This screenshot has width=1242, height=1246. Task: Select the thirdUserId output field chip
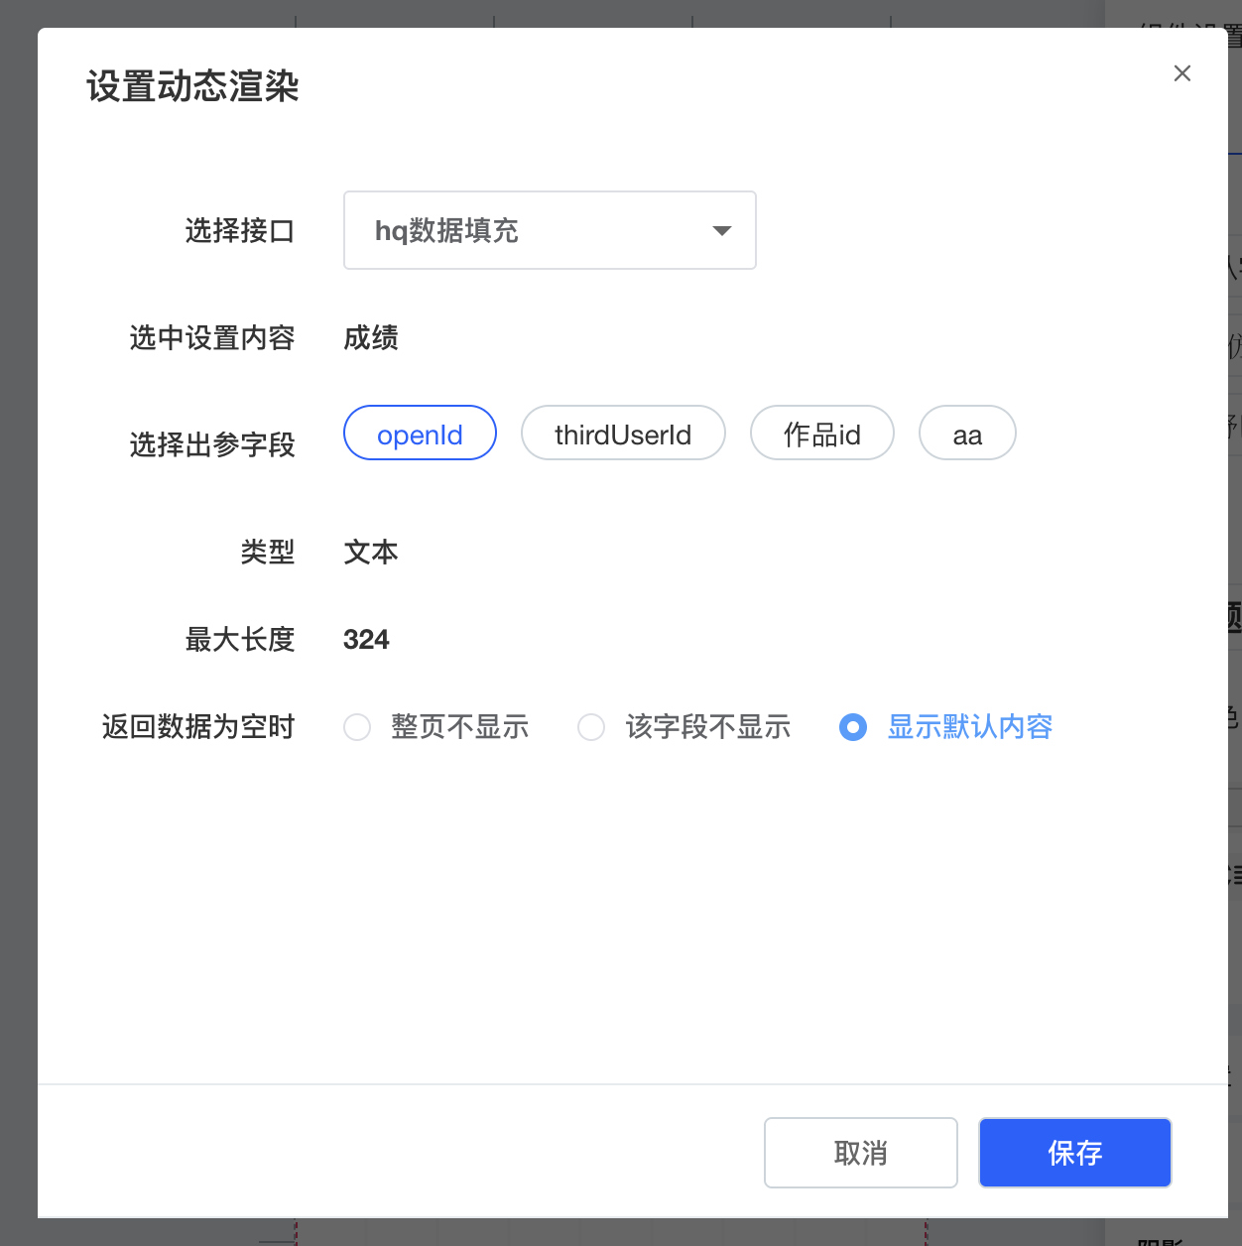(623, 434)
